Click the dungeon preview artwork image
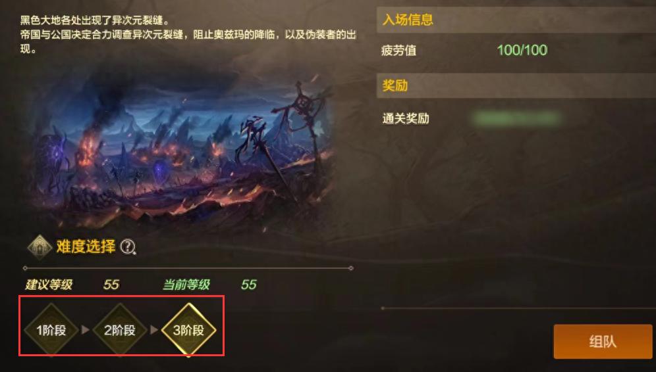The image size is (656, 372). pos(178,146)
